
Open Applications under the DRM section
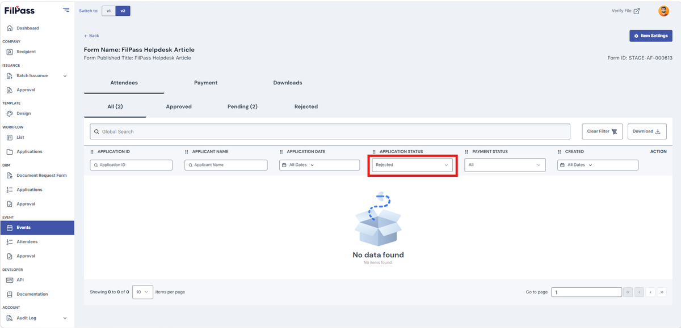(30, 190)
